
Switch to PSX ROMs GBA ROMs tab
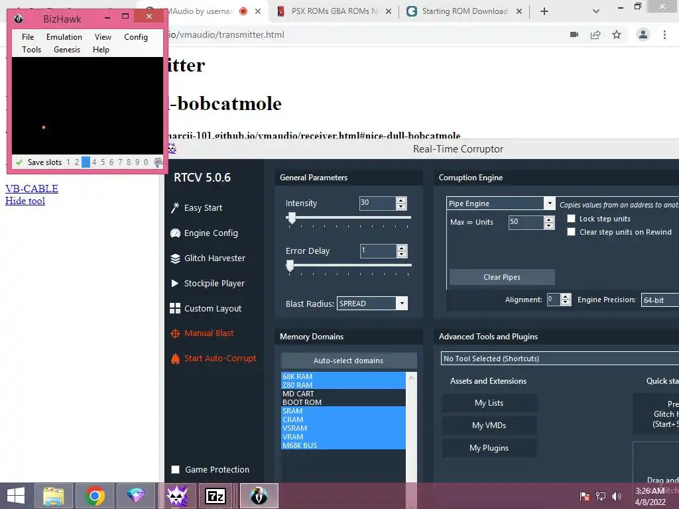pyautogui.click(x=334, y=11)
